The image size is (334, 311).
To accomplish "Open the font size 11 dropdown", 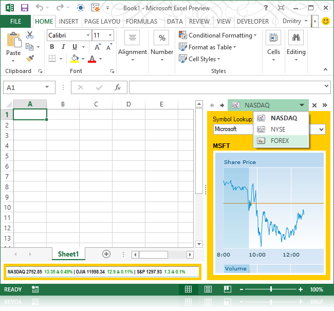I will [110, 35].
